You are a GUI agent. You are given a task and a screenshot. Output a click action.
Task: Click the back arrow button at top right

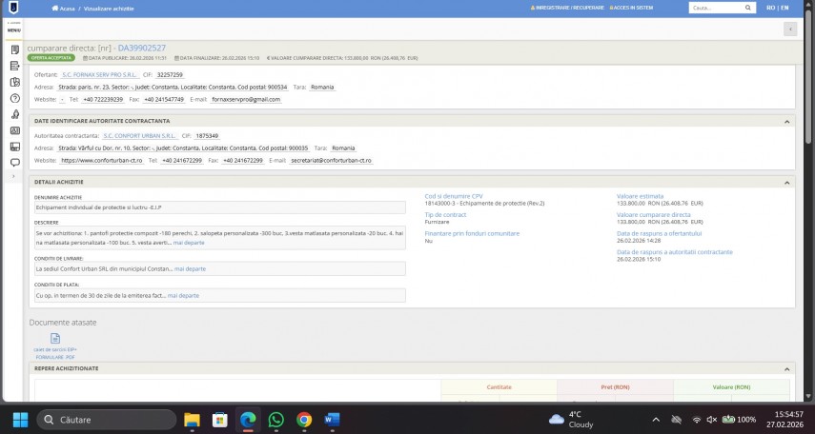pos(789,30)
